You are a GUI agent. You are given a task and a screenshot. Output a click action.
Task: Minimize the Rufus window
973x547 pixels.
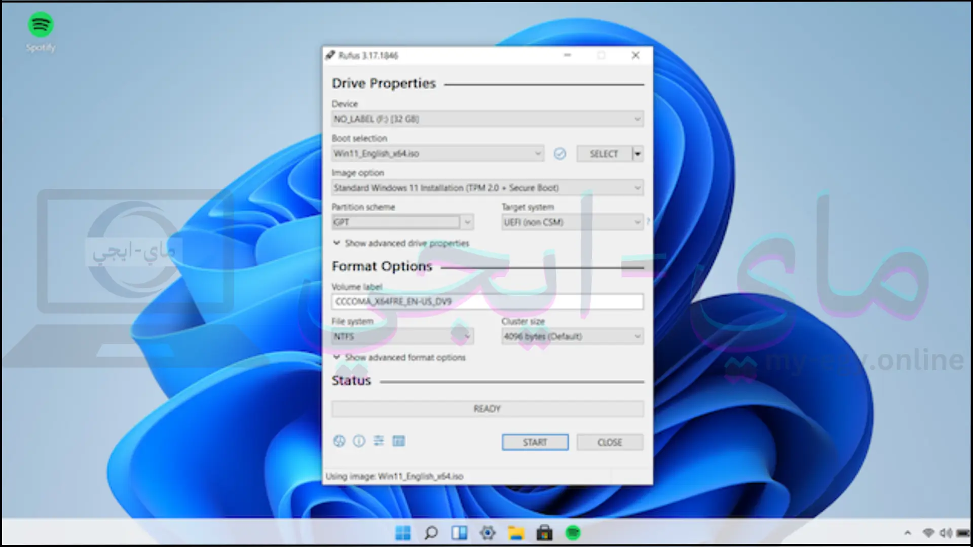568,55
